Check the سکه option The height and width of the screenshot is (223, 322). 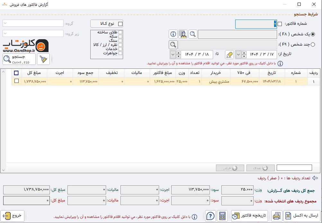120,36
